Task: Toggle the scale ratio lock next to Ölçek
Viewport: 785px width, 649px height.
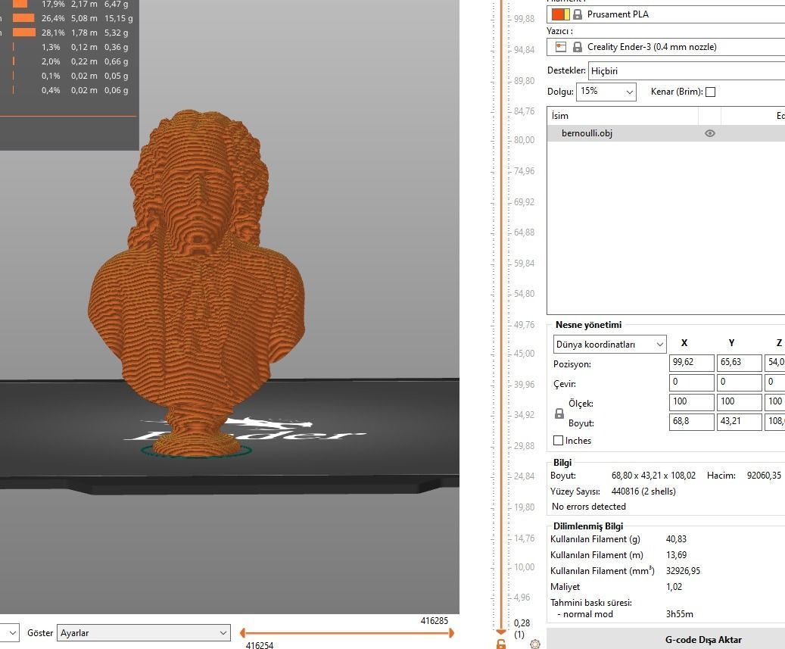Action: [559, 413]
